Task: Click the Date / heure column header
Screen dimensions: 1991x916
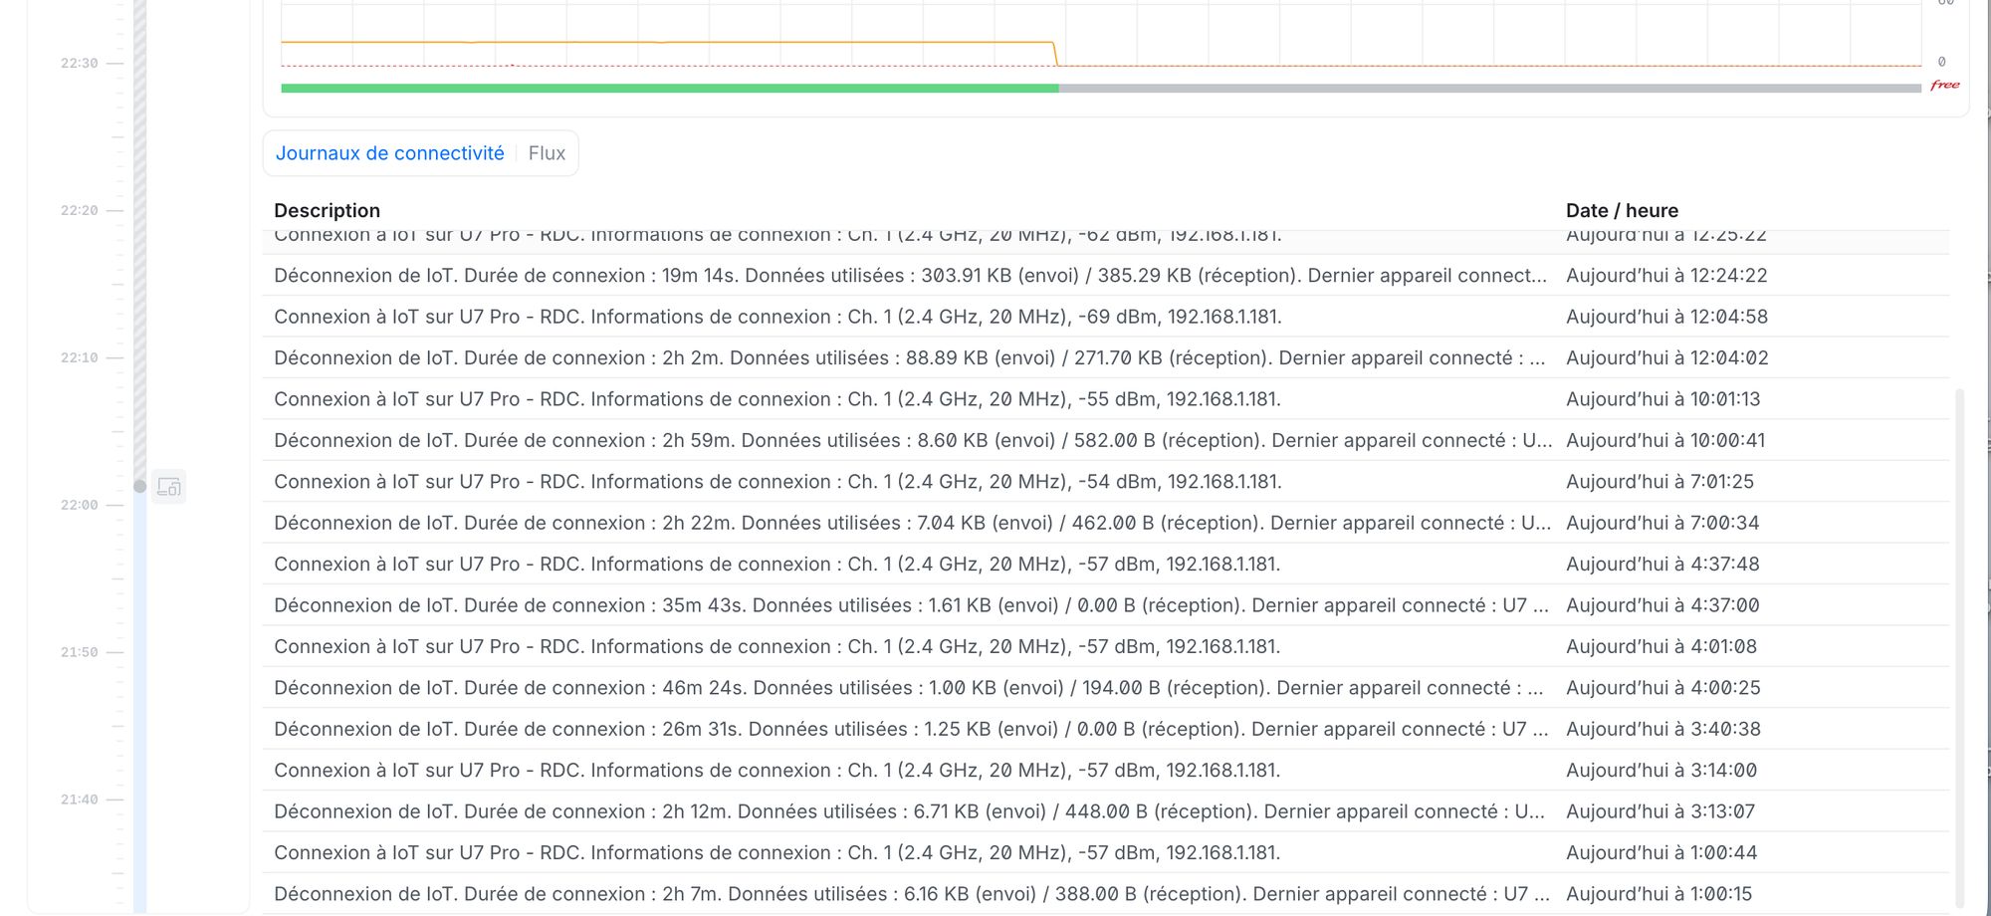Action: [1622, 210]
